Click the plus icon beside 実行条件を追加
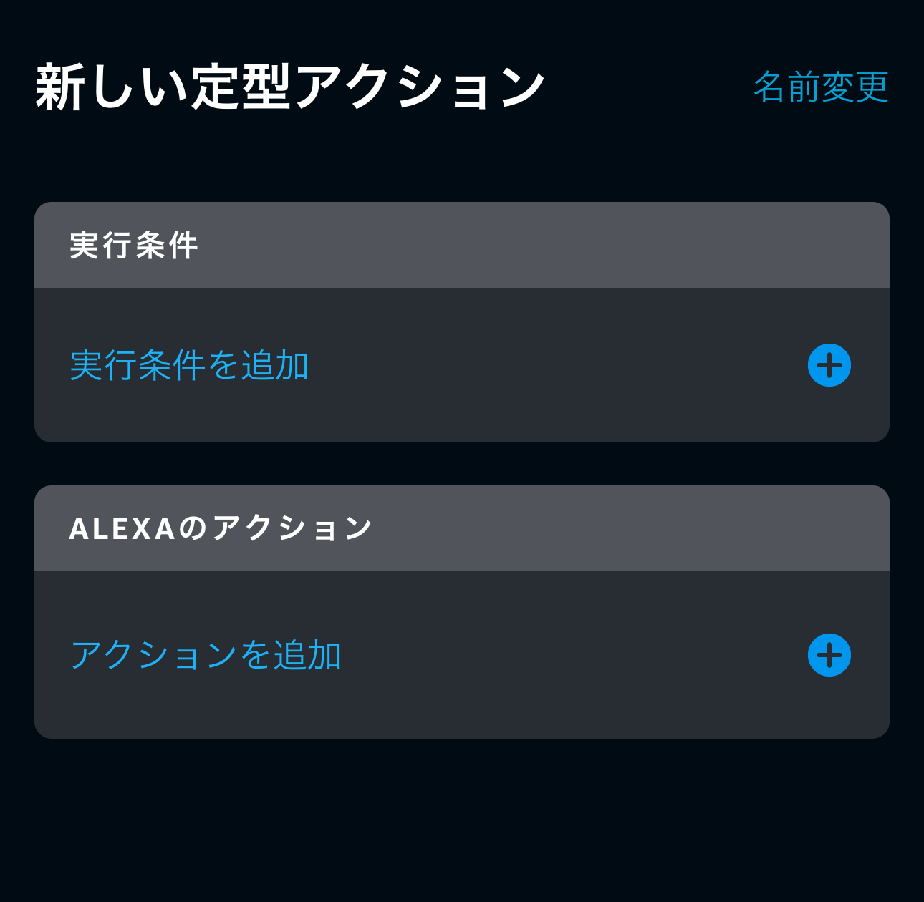The image size is (924, 902). pyautogui.click(x=829, y=365)
